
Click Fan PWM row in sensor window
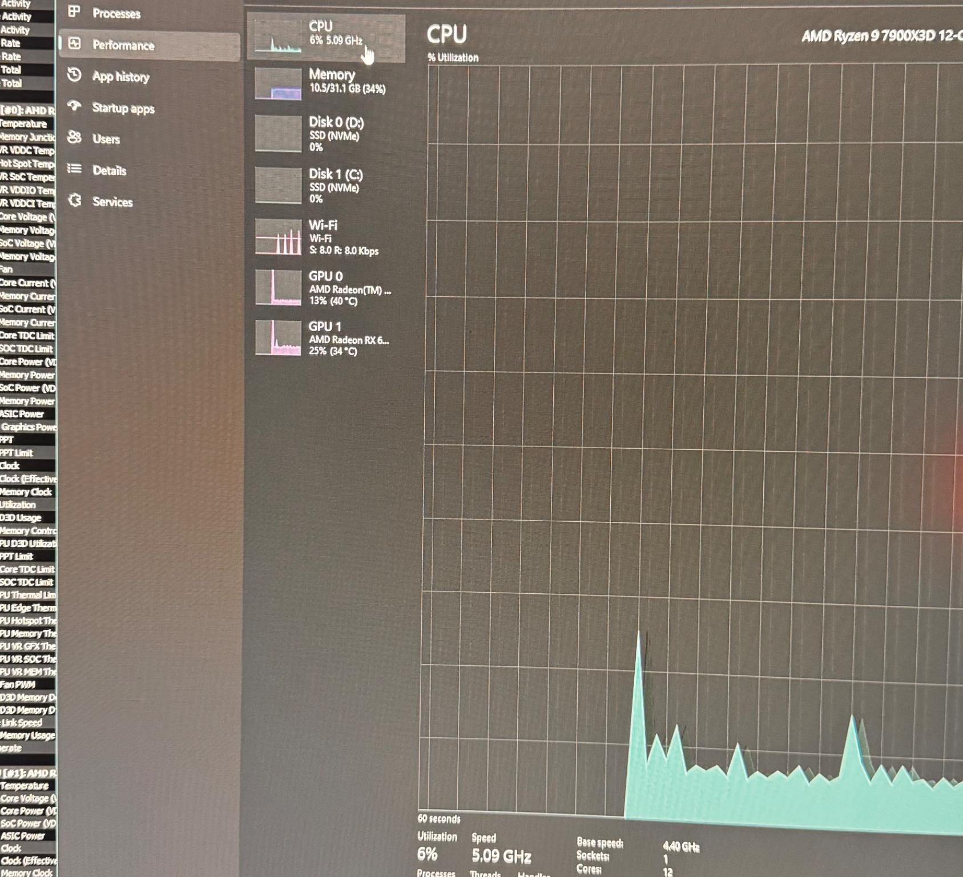pos(27,685)
